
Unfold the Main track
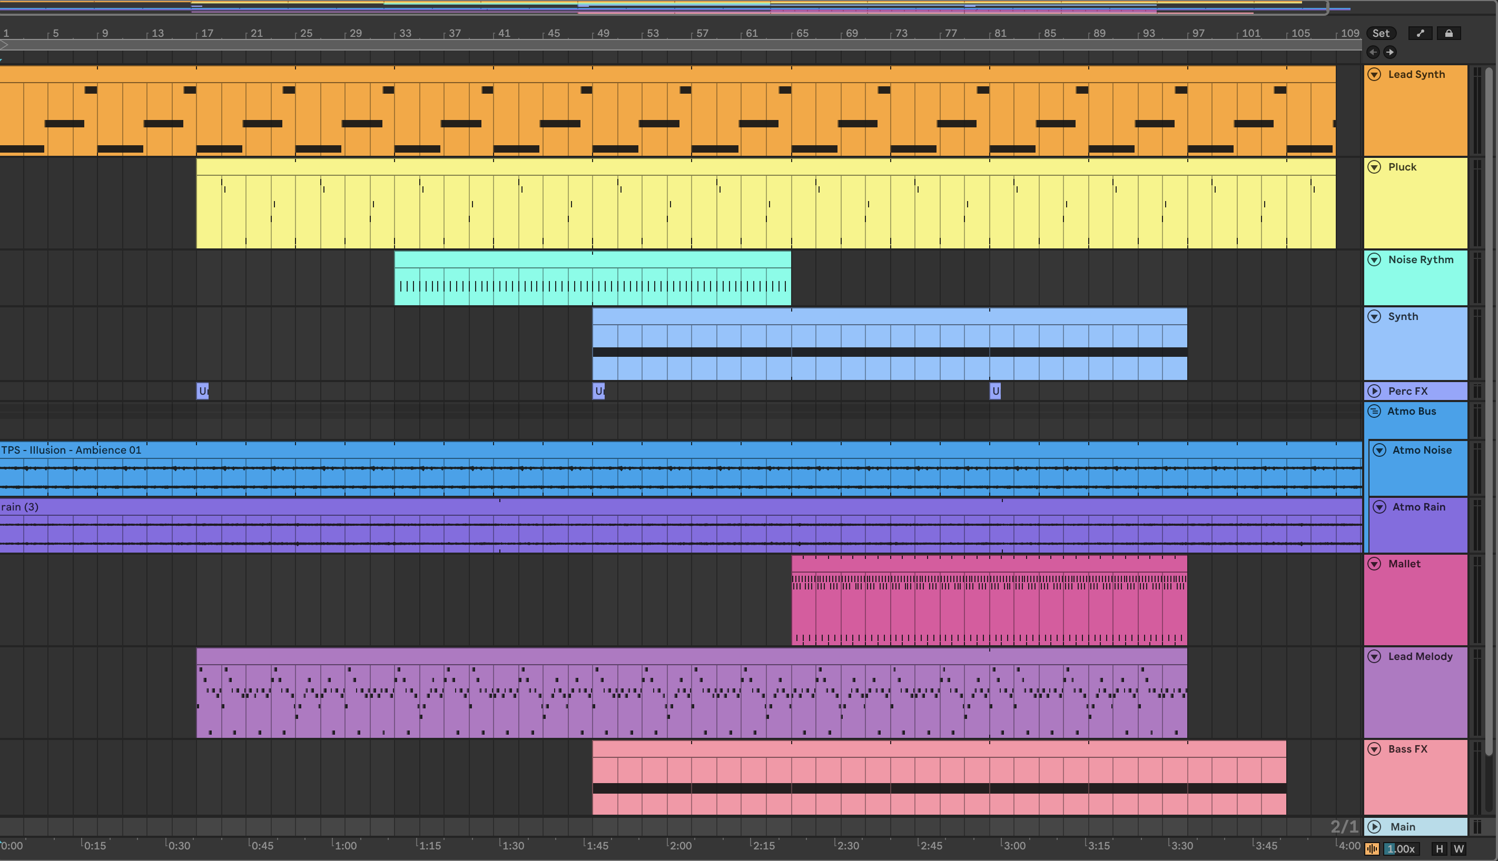click(x=1374, y=827)
